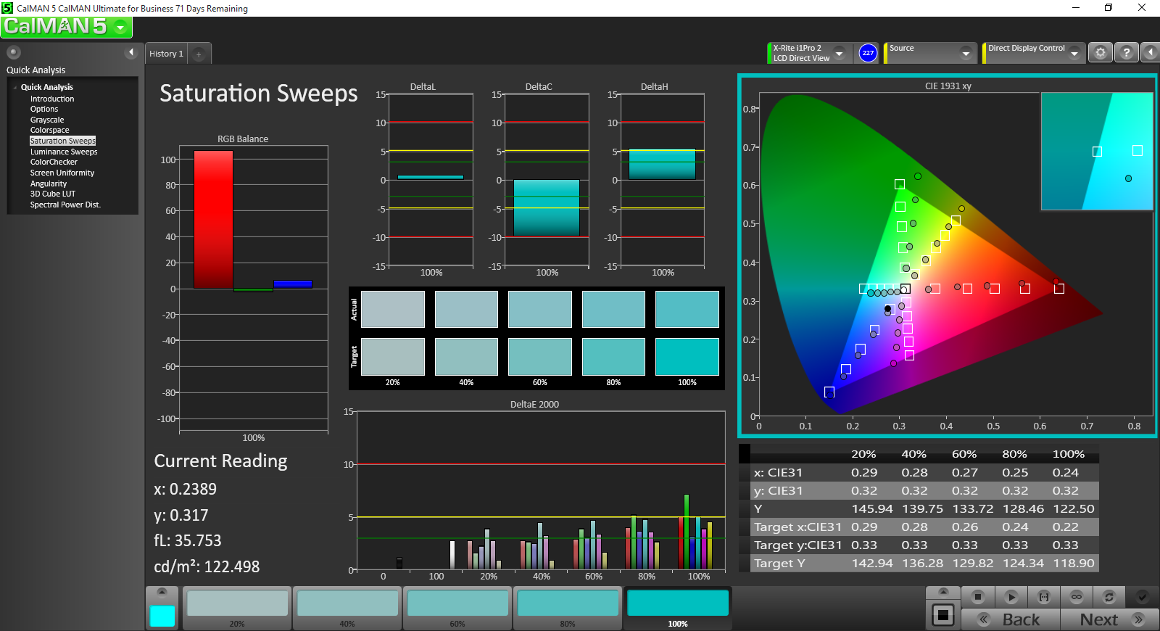Click the Back button
This screenshot has width=1160, height=631.
tap(1011, 619)
